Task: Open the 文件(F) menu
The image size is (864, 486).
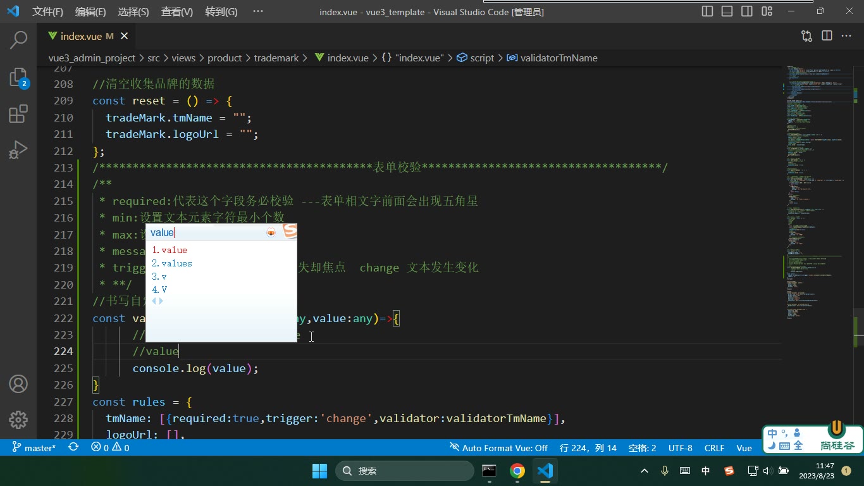Action: [x=48, y=11]
